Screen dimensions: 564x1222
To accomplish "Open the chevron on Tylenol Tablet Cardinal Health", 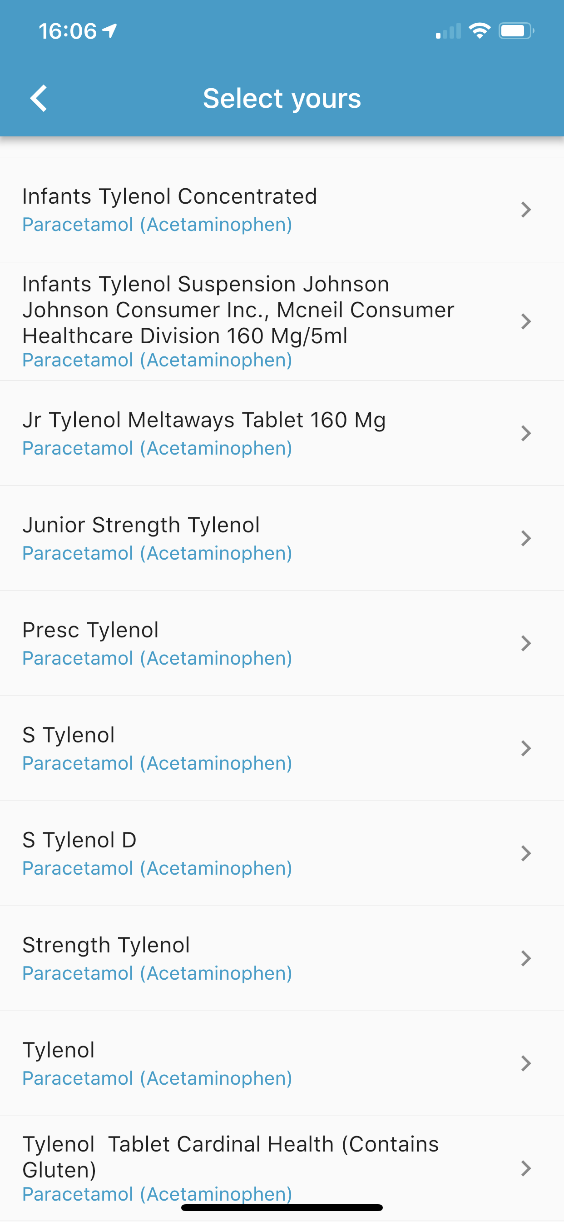I will pyautogui.click(x=525, y=1168).
